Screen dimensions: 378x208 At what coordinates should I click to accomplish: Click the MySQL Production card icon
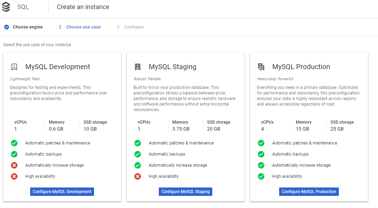[x=261, y=67]
